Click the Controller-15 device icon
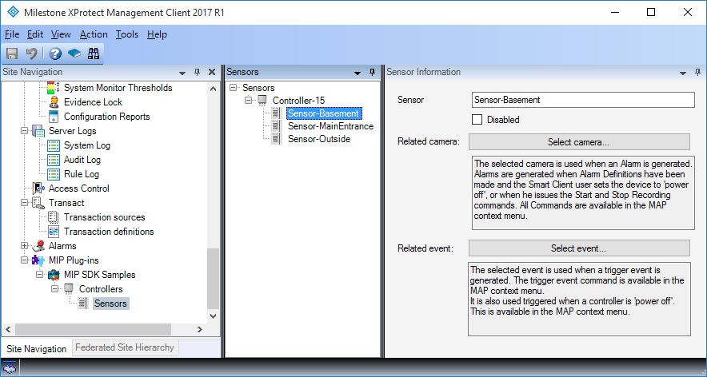Viewport: 707px width, 377px height. tap(262, 101)
